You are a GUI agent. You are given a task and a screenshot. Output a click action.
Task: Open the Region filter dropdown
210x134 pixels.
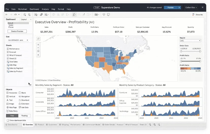(190, 41)
